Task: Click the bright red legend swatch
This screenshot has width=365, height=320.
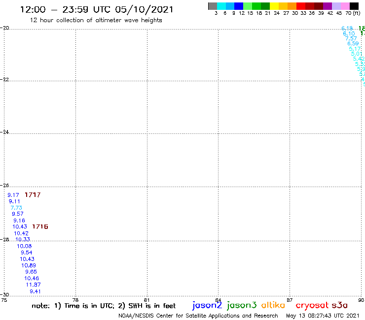Action: 300,6
